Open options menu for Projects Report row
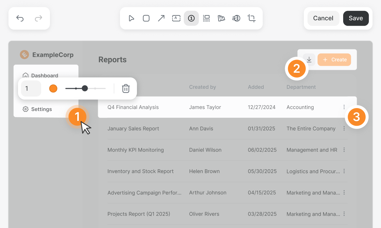 coord(344,214)
